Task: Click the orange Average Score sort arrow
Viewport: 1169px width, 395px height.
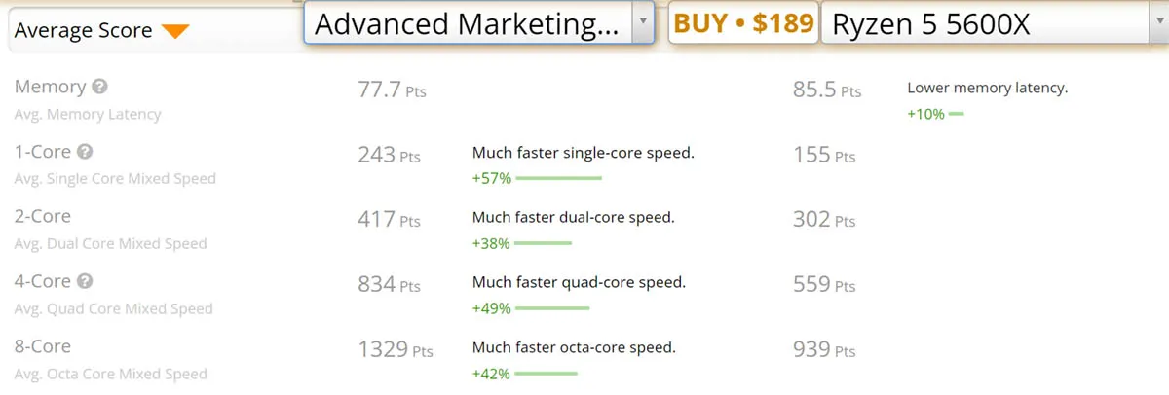Action: tap(175, 31)
